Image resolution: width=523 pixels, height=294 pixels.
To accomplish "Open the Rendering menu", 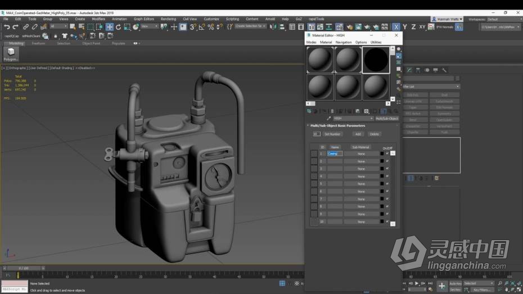I will click(168, 19).
